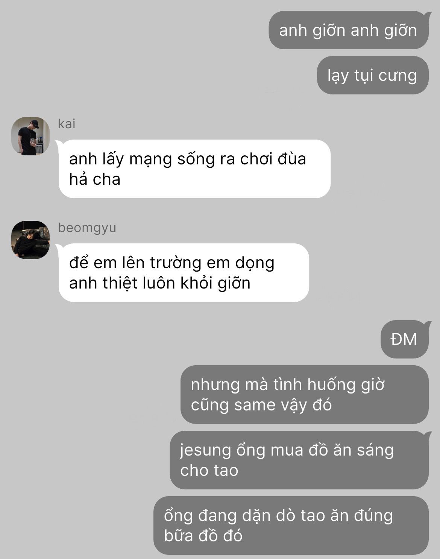Tap the 'nhưng mà tình huống giờ' message
The image size is (440, 559).
click(x=305, y=395)
